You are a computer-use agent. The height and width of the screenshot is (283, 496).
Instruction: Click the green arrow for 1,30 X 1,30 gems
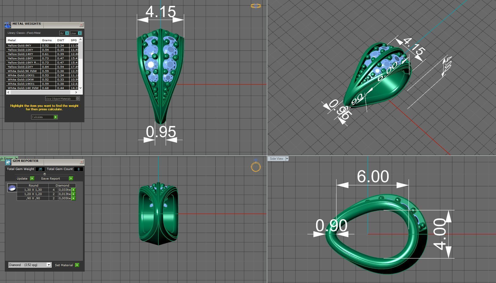click(73, 190)
